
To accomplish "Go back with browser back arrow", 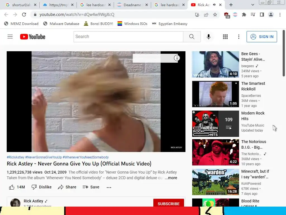I will pos(6,15).
